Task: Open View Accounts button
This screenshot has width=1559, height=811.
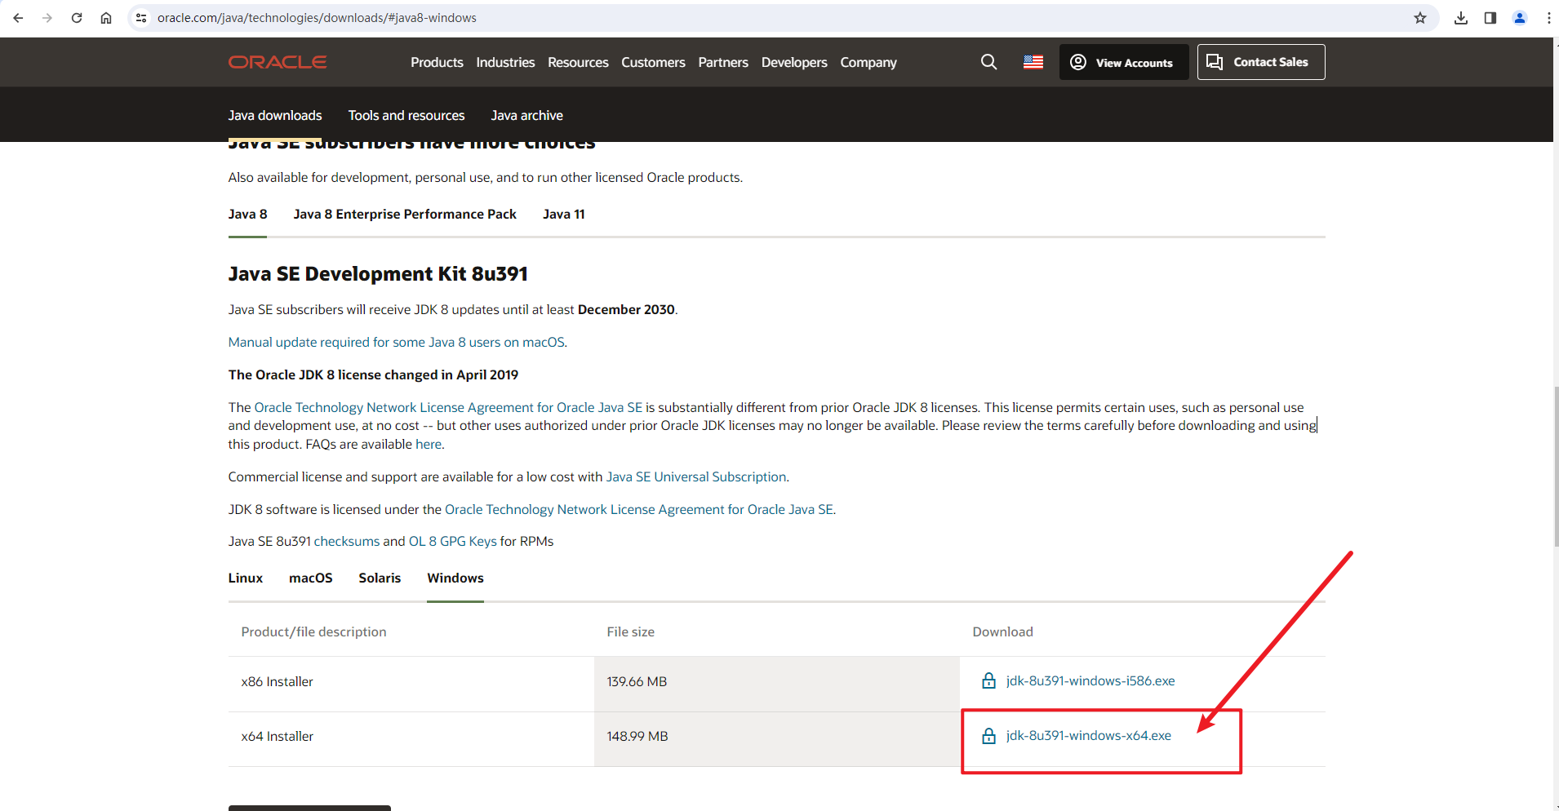Action: 1124,62
